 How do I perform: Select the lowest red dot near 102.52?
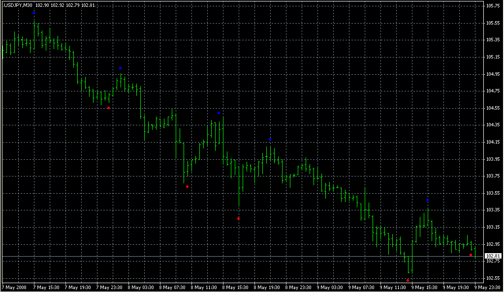pos(408,280)
